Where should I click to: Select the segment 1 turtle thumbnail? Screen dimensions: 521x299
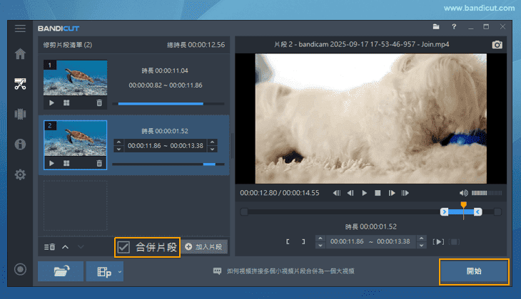click(75, 78)
